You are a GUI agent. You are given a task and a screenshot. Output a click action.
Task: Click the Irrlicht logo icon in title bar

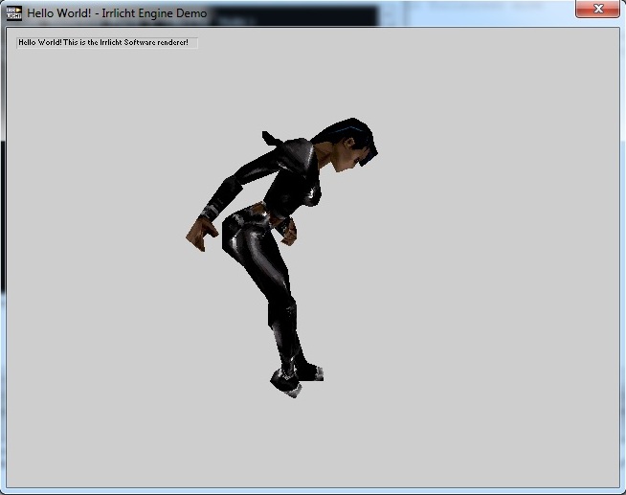pyautogui.click(x=14, y=12)
